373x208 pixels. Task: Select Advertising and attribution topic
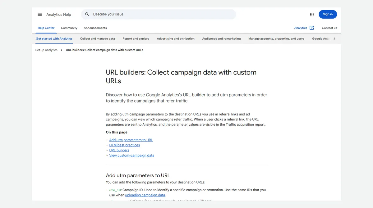[176, 39]
